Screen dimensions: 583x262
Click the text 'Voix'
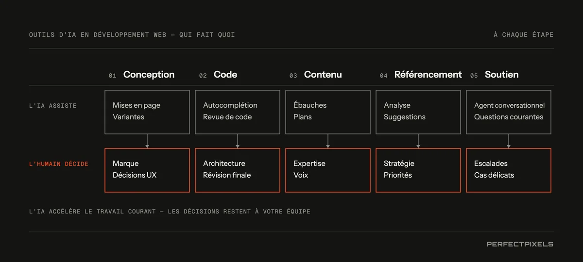pyautogui.click(x=301, y=175)
